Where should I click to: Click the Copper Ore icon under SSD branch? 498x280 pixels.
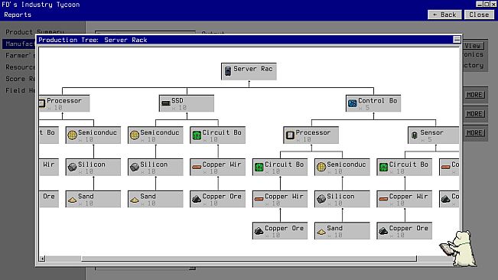(197, 199)
